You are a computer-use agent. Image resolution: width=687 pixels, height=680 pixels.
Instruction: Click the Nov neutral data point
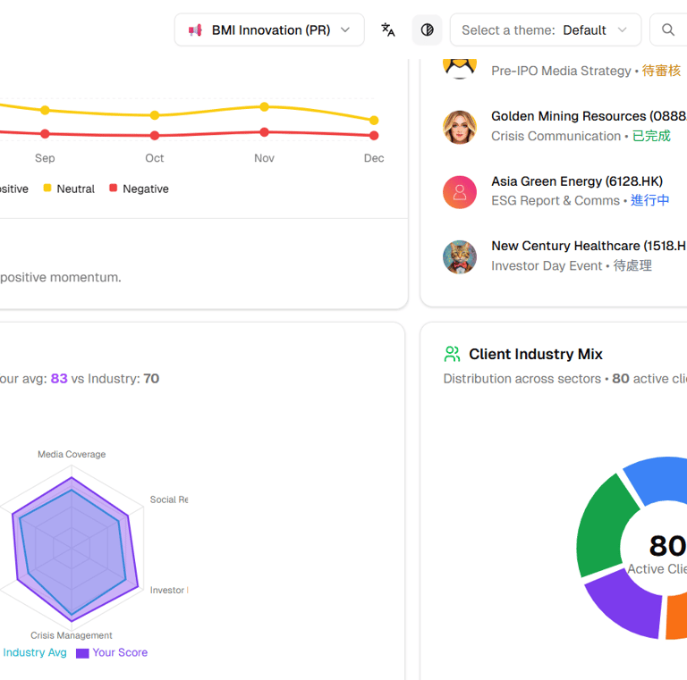click(264, 106)
